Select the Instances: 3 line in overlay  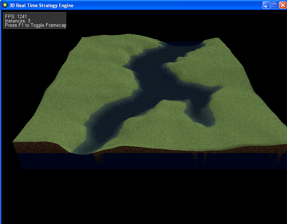click(18, 21)
